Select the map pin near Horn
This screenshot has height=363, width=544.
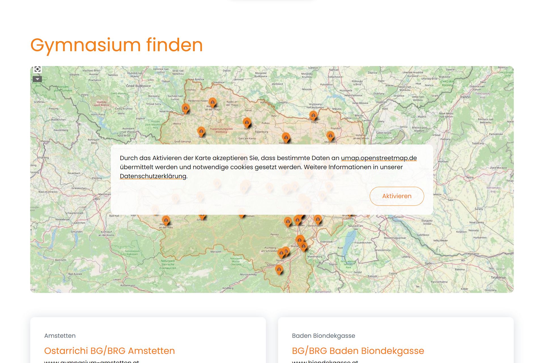click(x=247, y=122)
